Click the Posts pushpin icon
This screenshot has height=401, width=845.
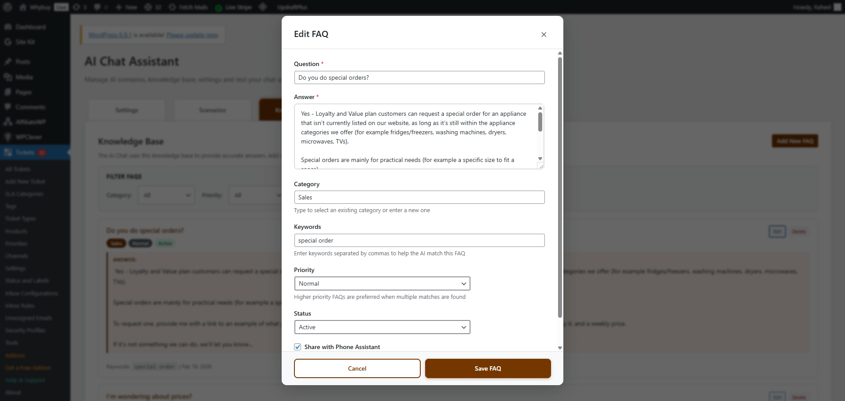point(8,62)
